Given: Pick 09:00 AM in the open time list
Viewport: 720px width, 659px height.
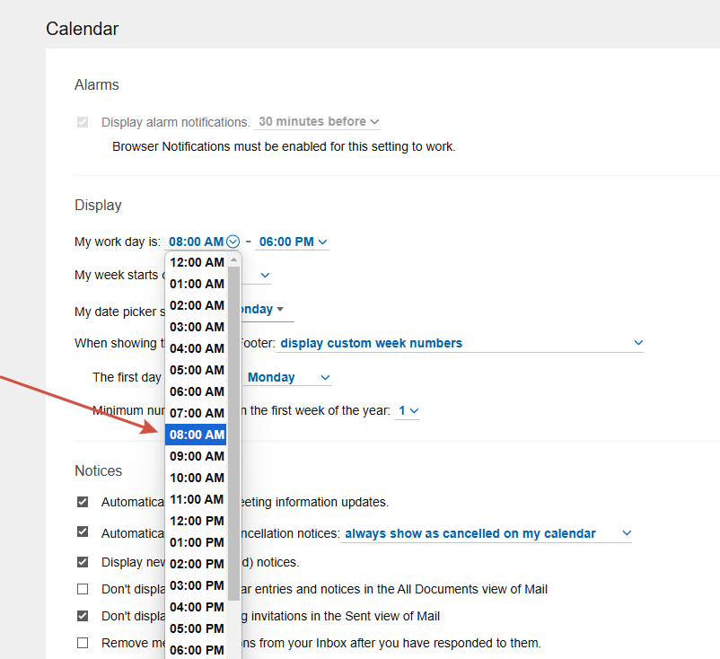Looking at the screenshot, I should [197, 456].
